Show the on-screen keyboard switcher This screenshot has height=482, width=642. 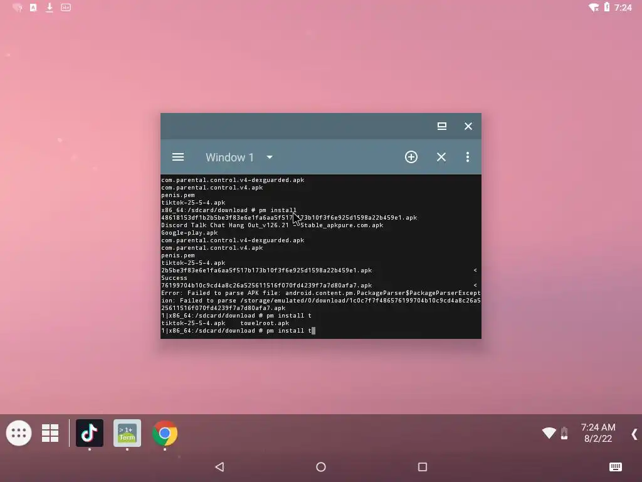pos(616,467)
